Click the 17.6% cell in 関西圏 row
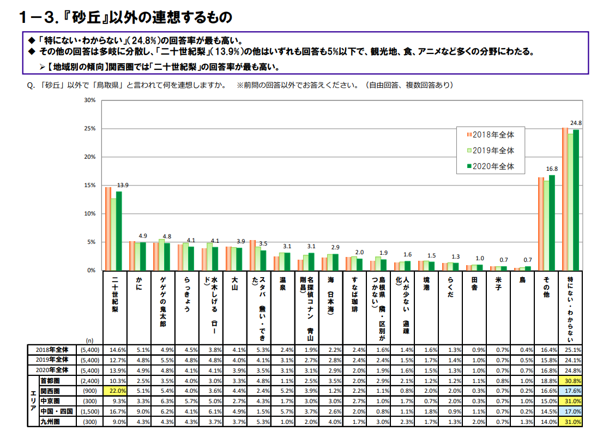The width and height of the screenshot is (609, 431). coord(571,391)
